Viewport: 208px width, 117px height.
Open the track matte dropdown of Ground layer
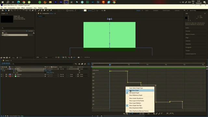click(73, 74)
